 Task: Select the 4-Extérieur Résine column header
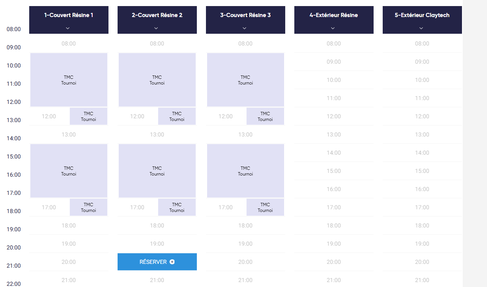click(x=334, y=20)
